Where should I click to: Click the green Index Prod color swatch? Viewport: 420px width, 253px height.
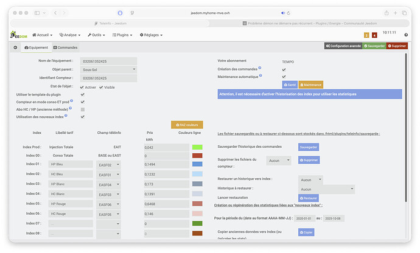click(x=197, y=147)
